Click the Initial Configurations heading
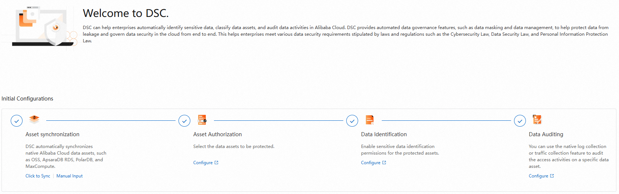 [27, 99]
